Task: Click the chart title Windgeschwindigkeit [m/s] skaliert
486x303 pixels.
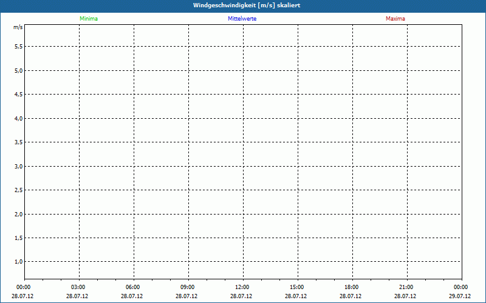Action: [x=247, y=5]
